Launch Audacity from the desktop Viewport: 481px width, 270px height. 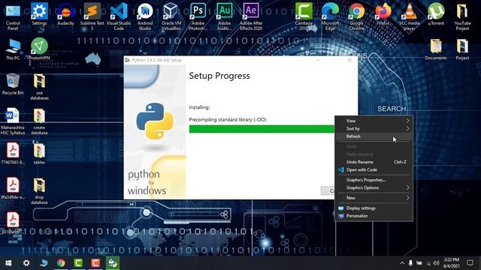coord(65,15)
